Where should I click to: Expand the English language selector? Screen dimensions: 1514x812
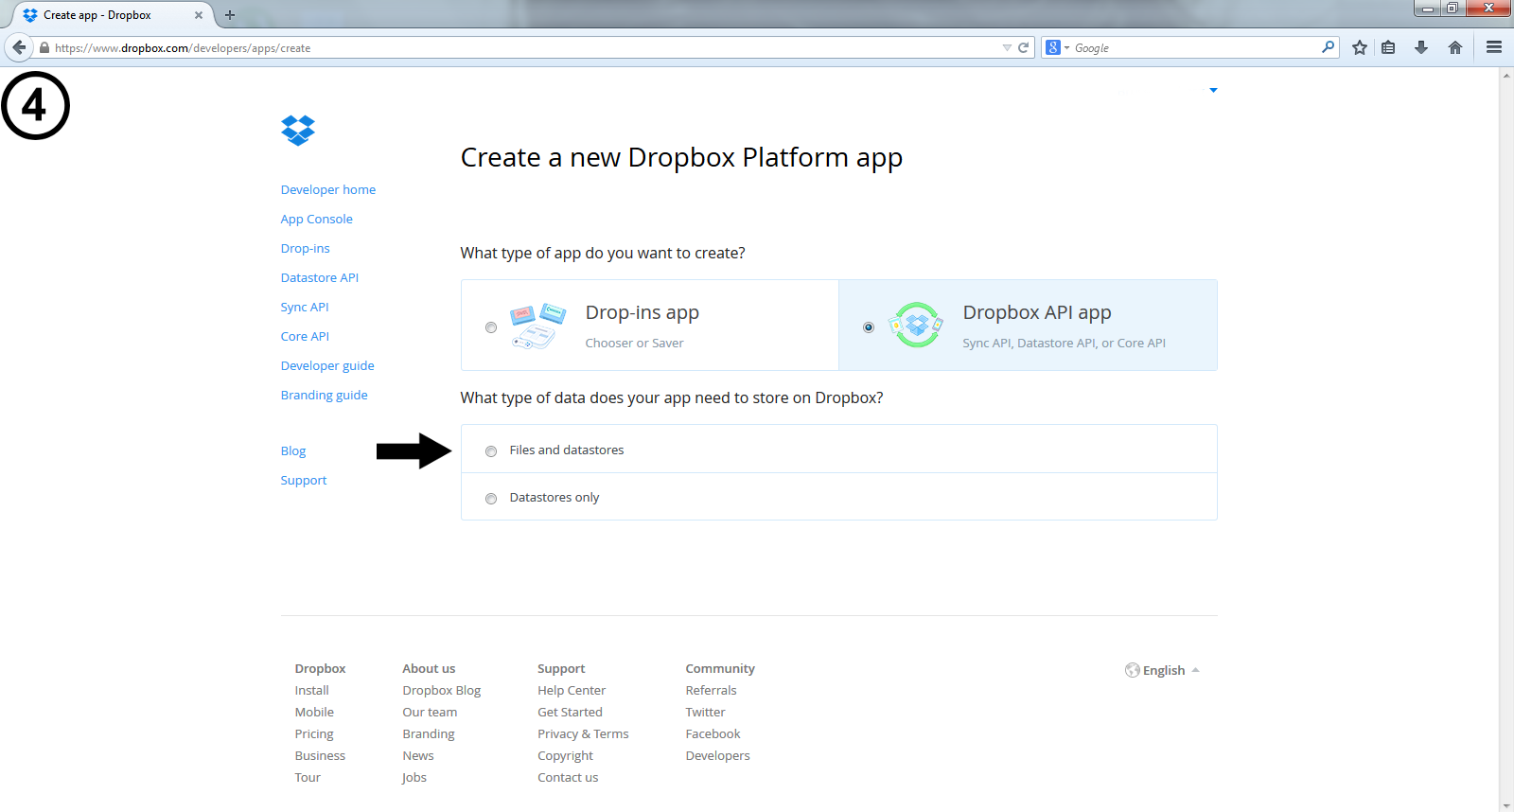(1163, 670)
